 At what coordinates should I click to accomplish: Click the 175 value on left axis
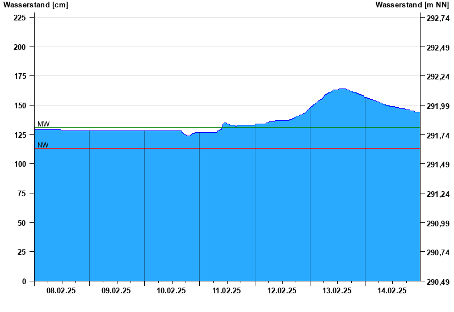coord(20,76)
